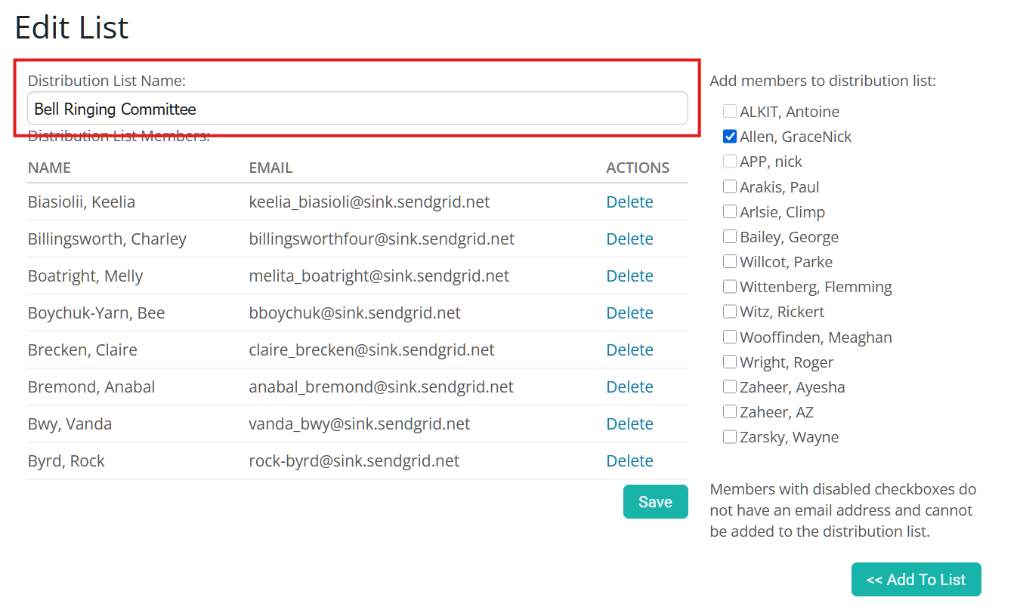Uncheck the Allen, GraceNick checkbox

tap(730, 137)
